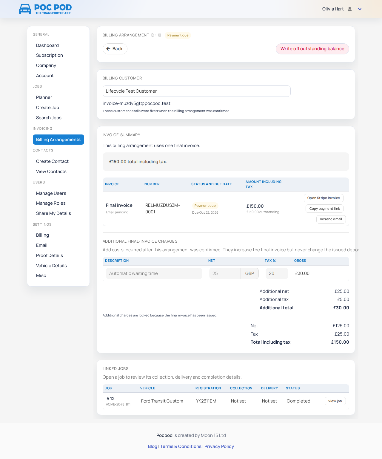Expand the Olivia Hart account dropdown

[360, 9]
